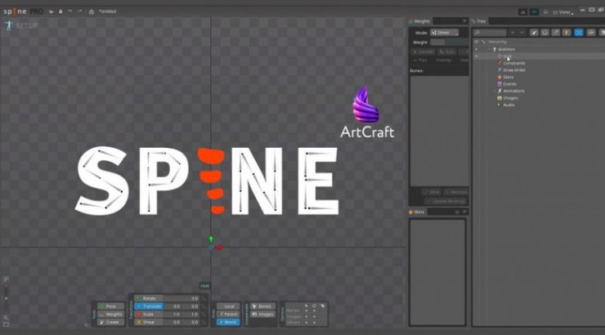Adjust the Weight slider in Weights panel
The height and width of the screenshot is (335, 605).
[x=449, y=42]
